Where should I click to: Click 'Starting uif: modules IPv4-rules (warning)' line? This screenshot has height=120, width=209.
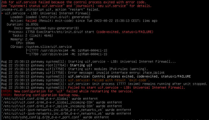click(x=108, y=69)
